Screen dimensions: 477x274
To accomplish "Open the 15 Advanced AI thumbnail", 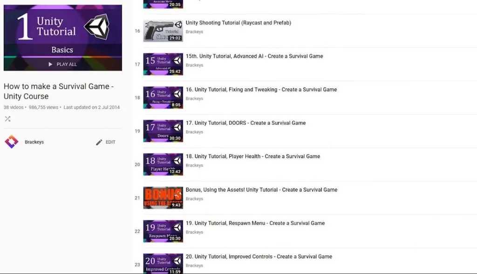I will coord(163,64).
